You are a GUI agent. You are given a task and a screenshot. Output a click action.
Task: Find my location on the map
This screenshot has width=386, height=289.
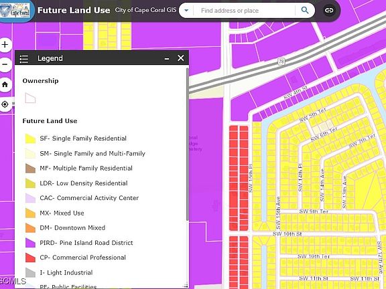click(x=5, y=104)
